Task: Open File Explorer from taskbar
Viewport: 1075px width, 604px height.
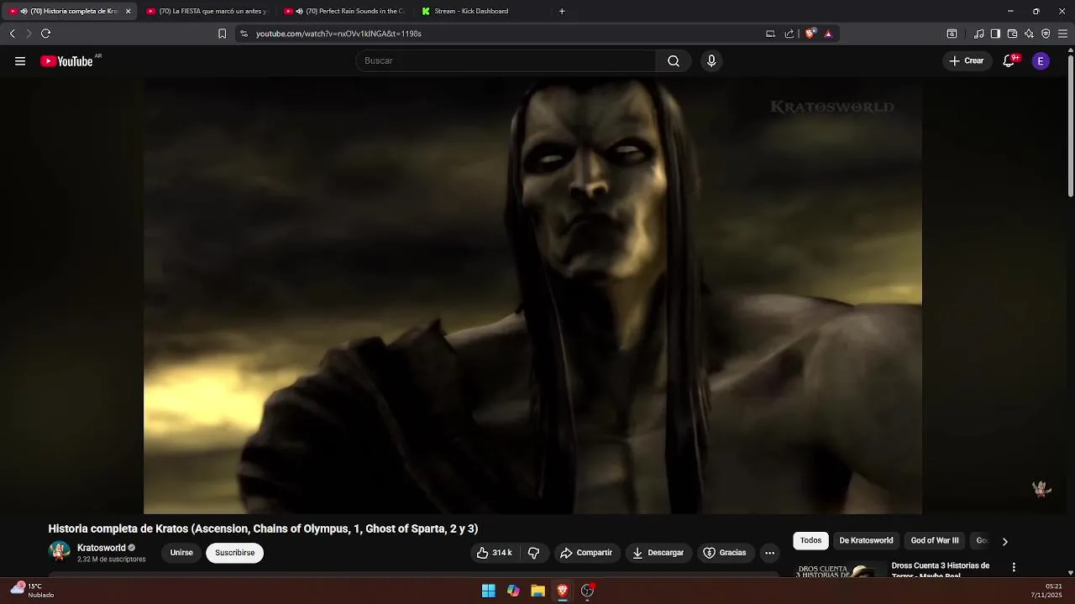Action: click(x=537, y=591)
